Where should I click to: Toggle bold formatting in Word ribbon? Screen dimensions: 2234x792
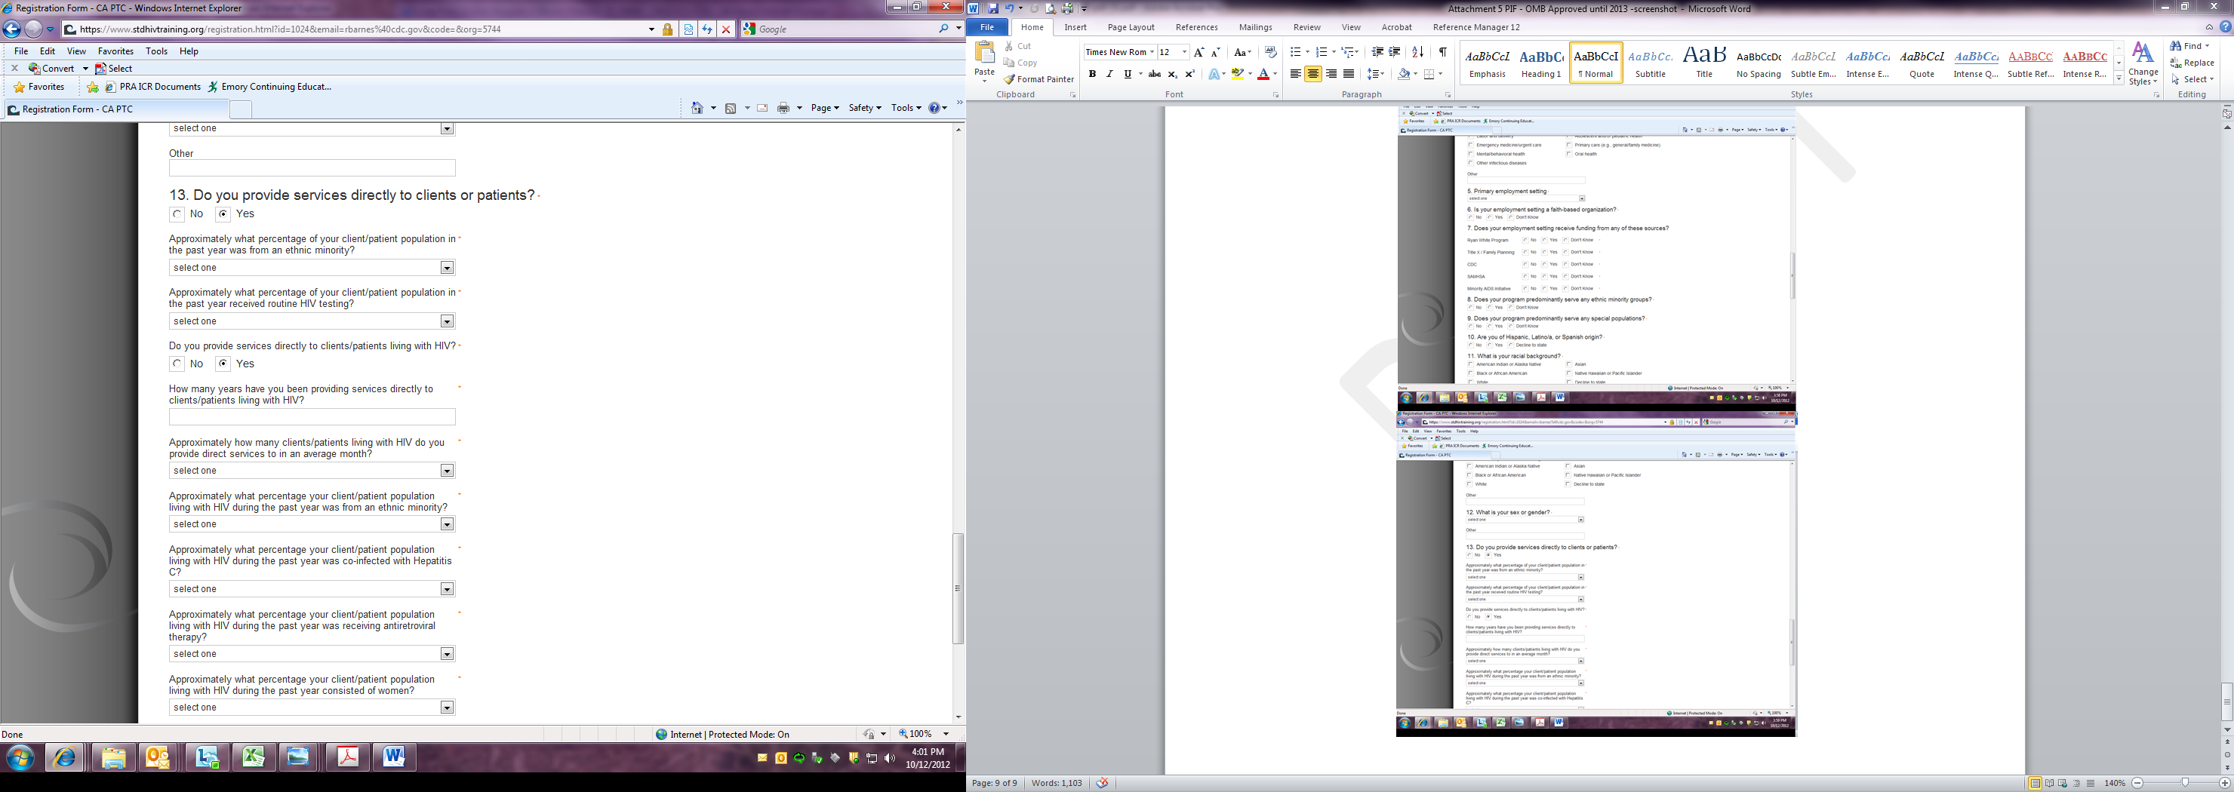point(1092,75)
